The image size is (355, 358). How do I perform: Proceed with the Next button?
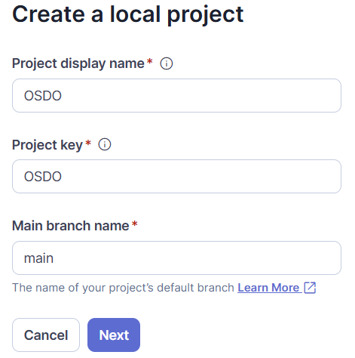pos(114,335)
